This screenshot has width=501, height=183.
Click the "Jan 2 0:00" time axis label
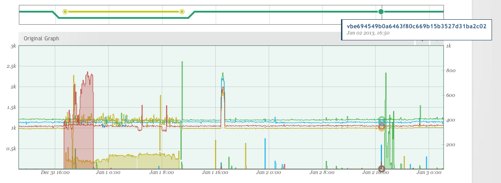coord(269,173)
